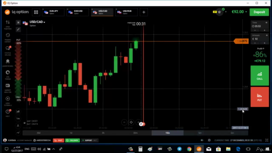Set the chart range to 30d
Screen dimensions: 272x153
coord(39,133)
